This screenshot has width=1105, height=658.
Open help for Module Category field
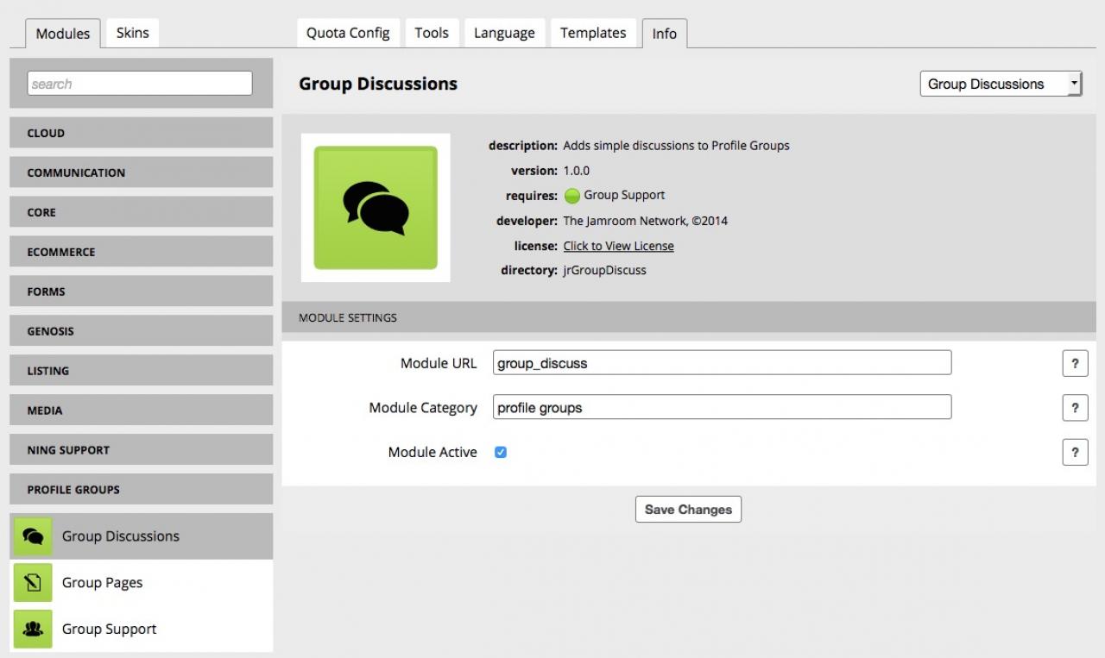click(x=1075, y=409)
